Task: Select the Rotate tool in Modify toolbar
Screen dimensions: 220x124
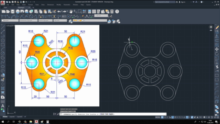Action: tap(217, 54)
